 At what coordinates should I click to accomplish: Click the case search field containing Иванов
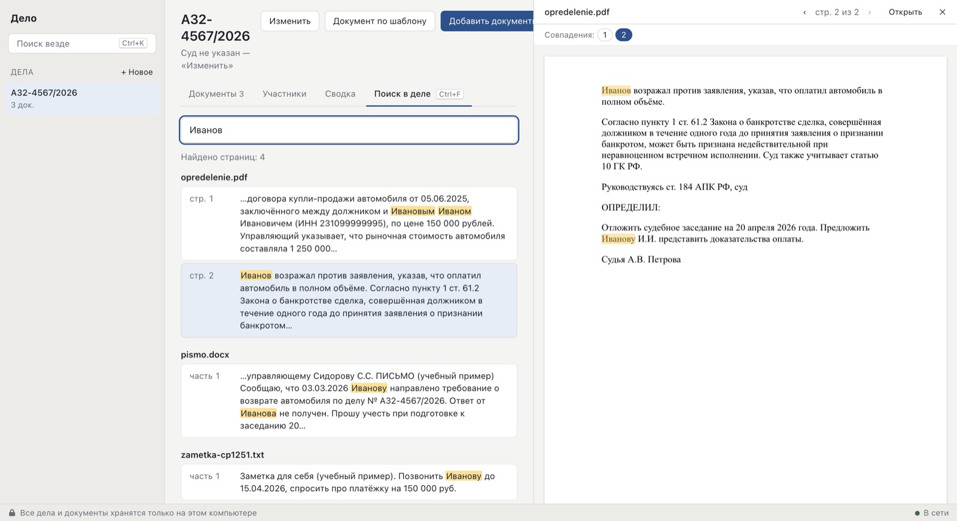[x=349, y=130]
